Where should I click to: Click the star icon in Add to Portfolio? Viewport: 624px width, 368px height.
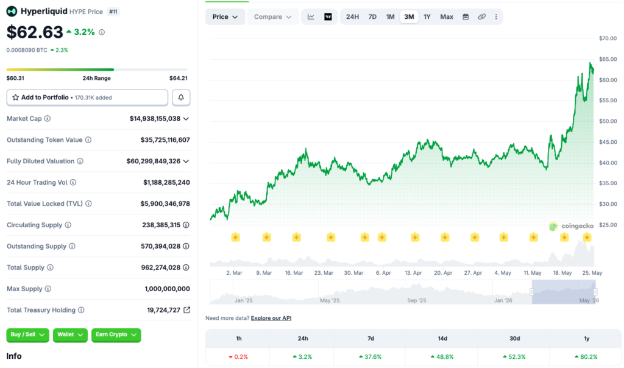[x=15, y=97]
